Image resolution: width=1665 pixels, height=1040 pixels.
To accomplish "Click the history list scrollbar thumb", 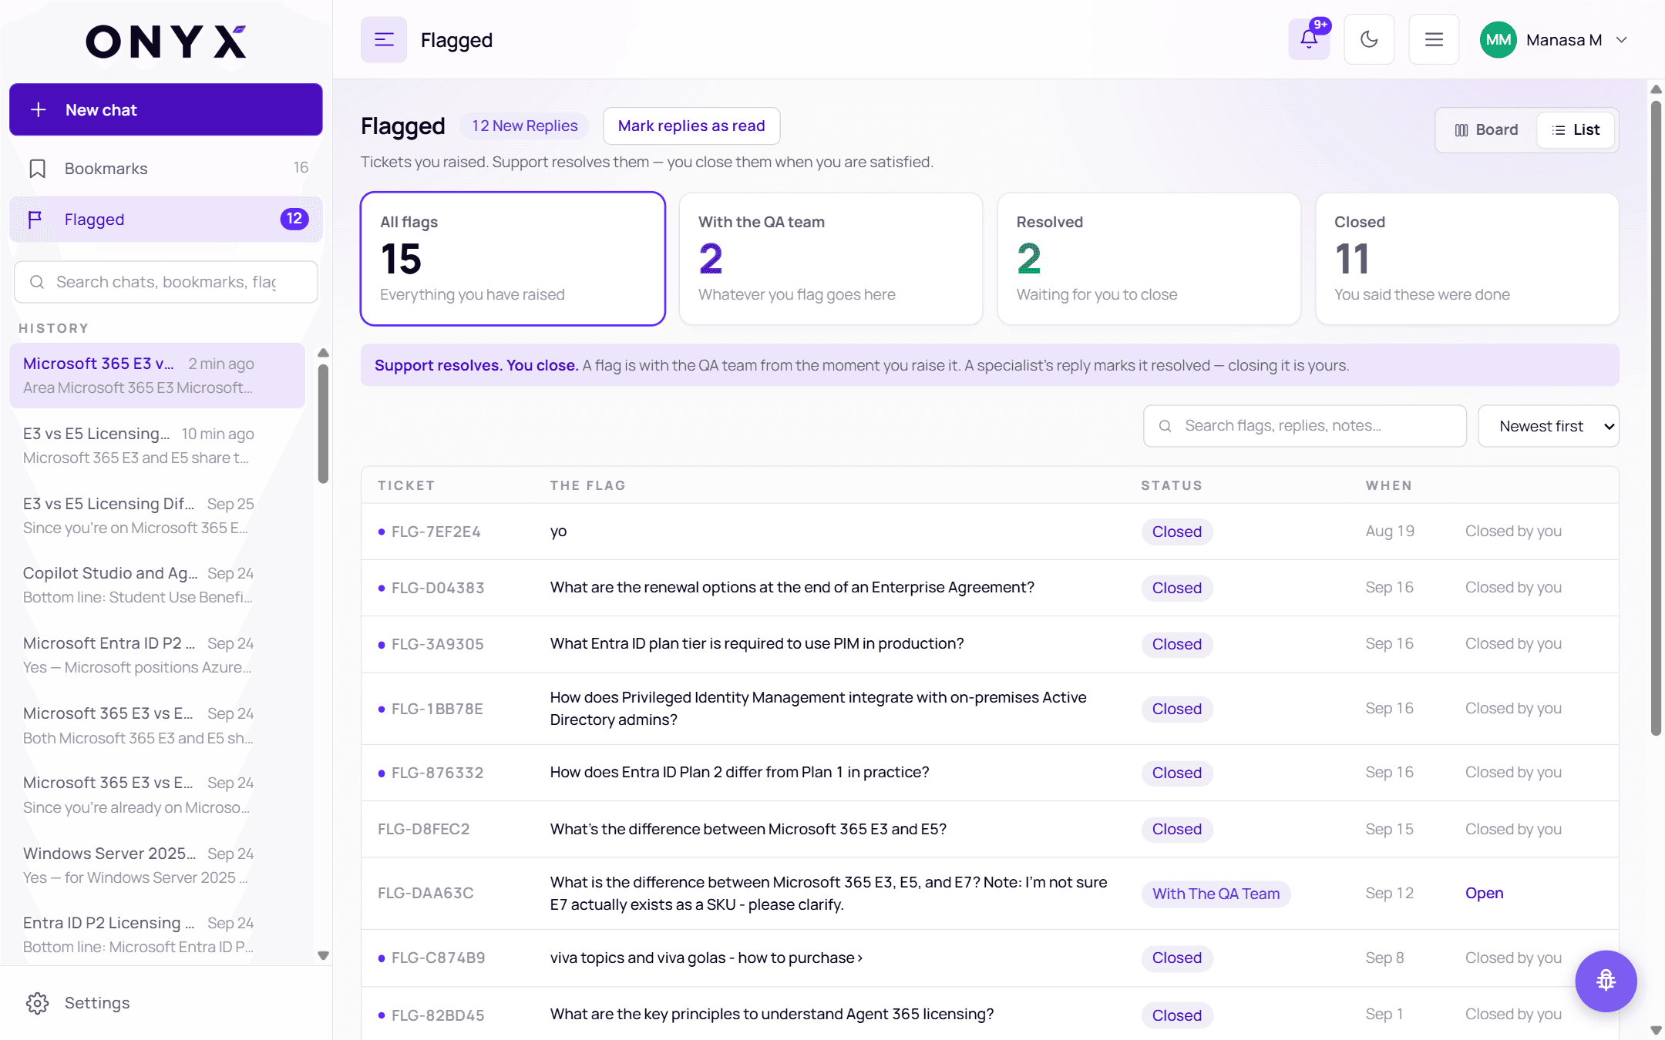I will point(324,423).
